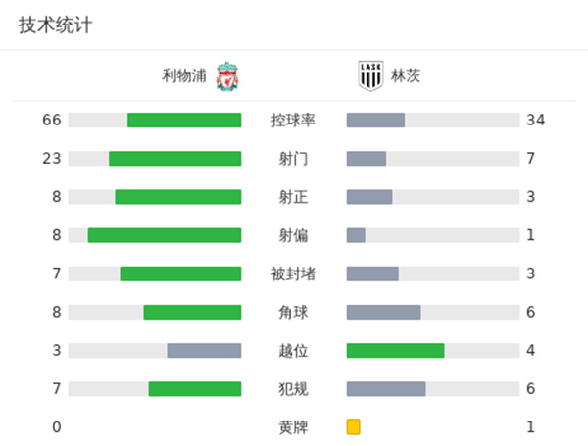Select the 林茨 team name

pos(406,75)
